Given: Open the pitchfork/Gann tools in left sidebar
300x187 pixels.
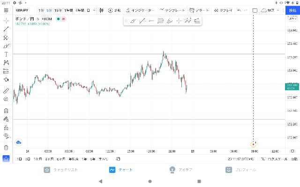Looking at the screenshot, I should [x=6, y=37].
